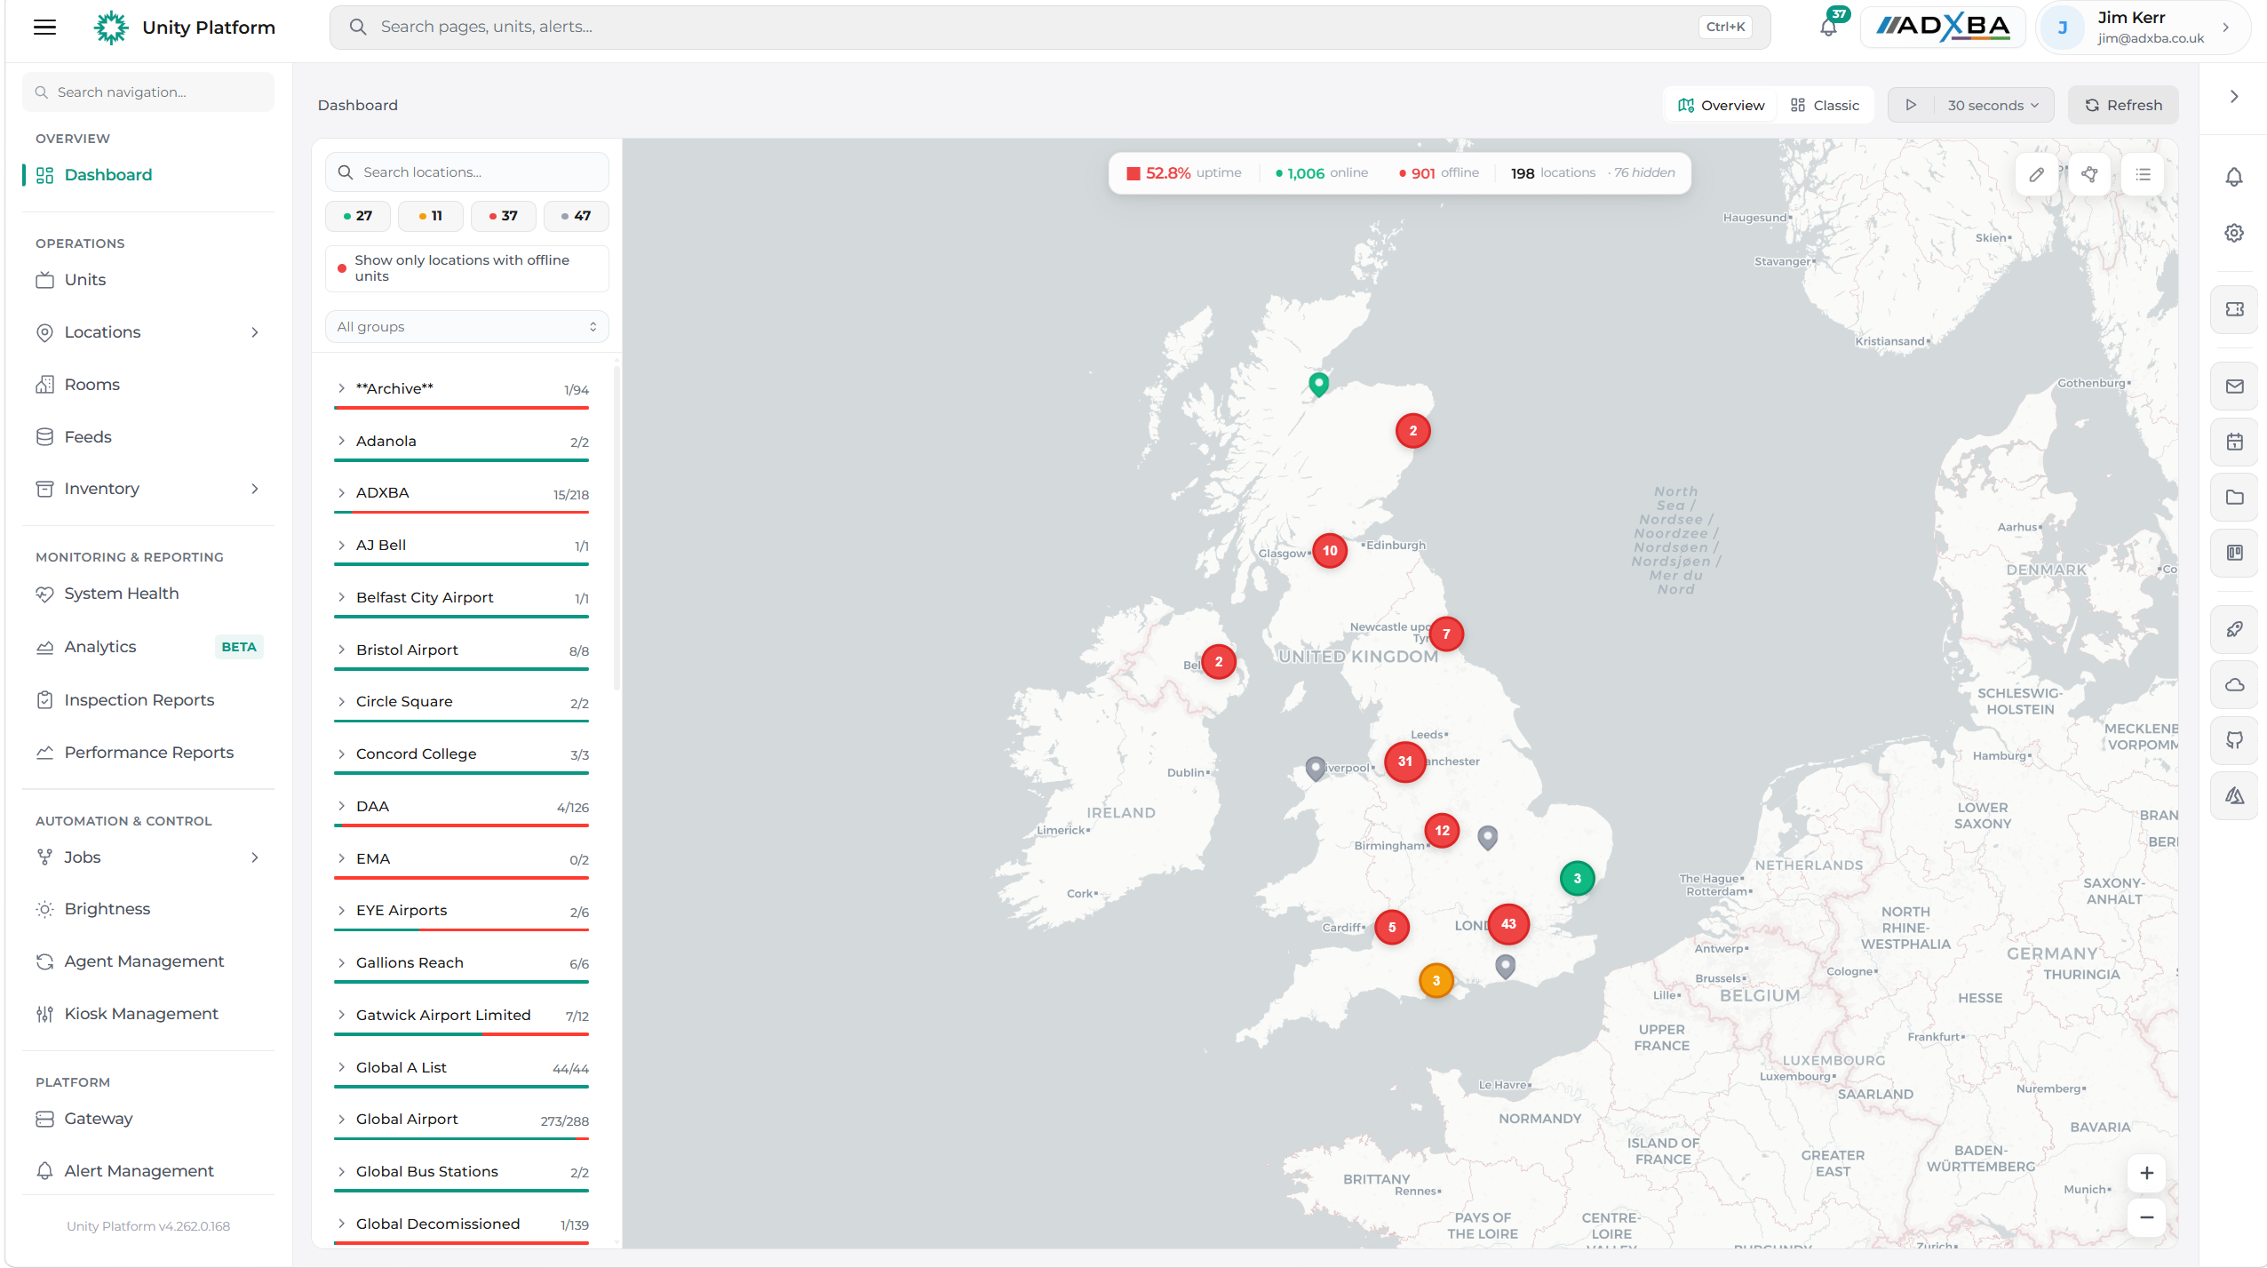Toggle show only locations with offline units
The image size is (2267, 1268).
466,268
